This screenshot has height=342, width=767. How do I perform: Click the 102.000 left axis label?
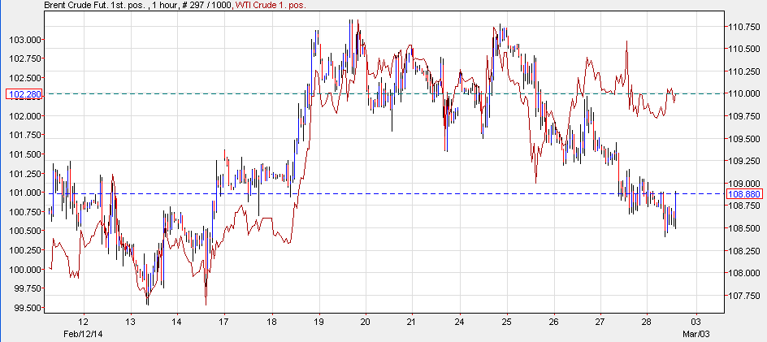click(x=24, y=116)
